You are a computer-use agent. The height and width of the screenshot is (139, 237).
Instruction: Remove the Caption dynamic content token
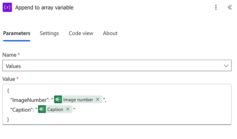(68, 109)
